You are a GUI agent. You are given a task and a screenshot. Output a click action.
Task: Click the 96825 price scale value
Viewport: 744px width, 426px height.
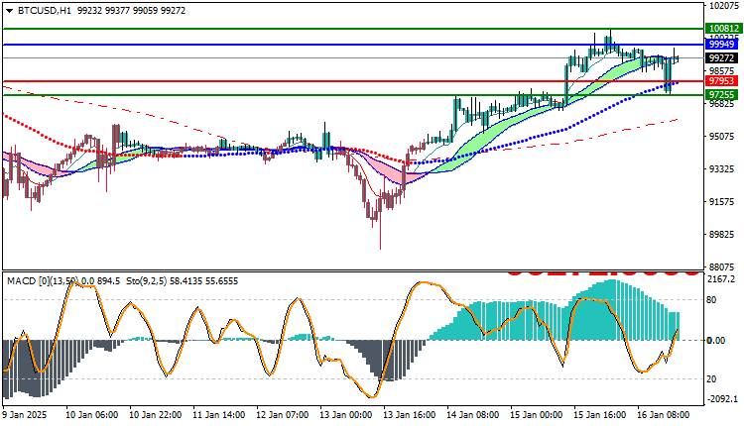(723, 104)
